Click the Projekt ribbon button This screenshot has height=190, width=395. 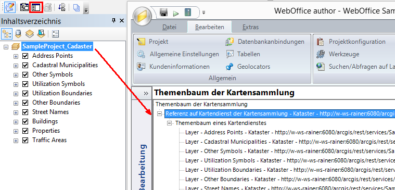[x=152, y=42]
